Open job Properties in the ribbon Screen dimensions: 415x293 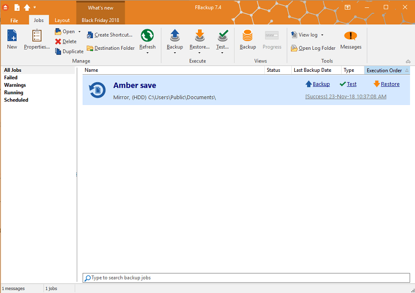(37, 40)
